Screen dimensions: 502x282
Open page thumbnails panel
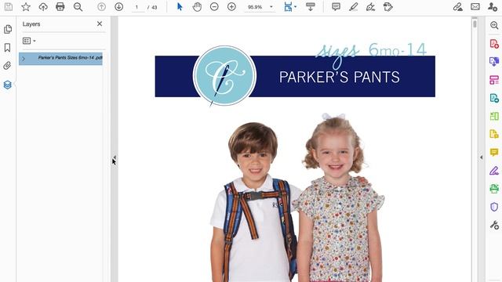tap(8, 29)
